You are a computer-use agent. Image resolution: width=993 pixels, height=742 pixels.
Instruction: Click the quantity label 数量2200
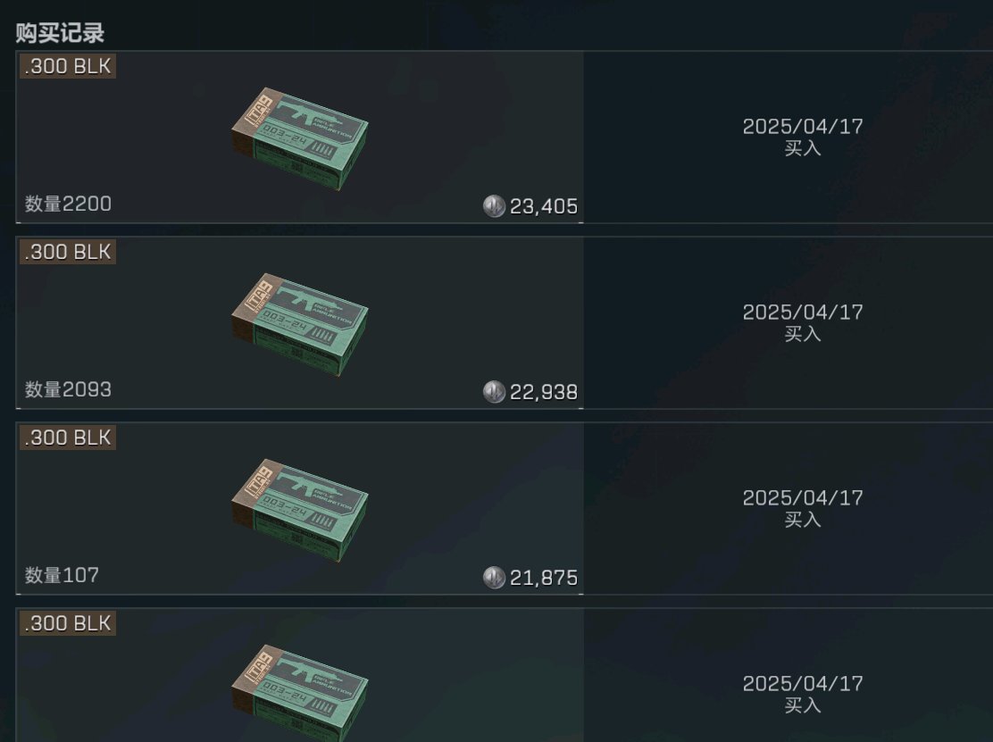(x=68, y=204)
